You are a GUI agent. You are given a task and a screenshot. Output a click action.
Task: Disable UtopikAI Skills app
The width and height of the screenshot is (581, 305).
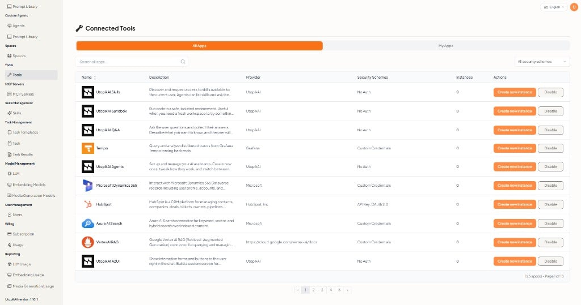550,92
